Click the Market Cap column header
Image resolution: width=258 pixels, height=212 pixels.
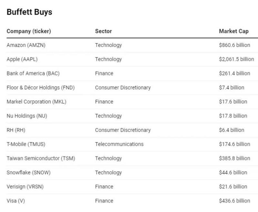coord(233,31)
